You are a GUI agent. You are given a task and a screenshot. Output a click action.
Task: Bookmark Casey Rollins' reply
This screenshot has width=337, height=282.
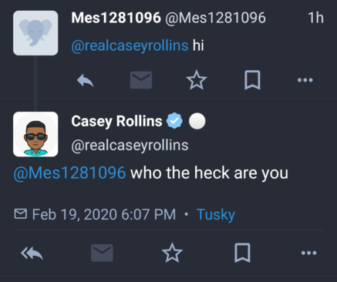[242, 253]
